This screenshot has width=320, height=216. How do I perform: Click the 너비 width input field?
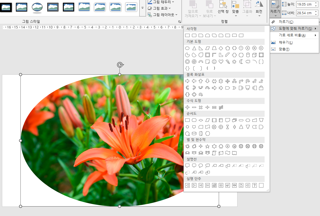(x=305, y=13)
